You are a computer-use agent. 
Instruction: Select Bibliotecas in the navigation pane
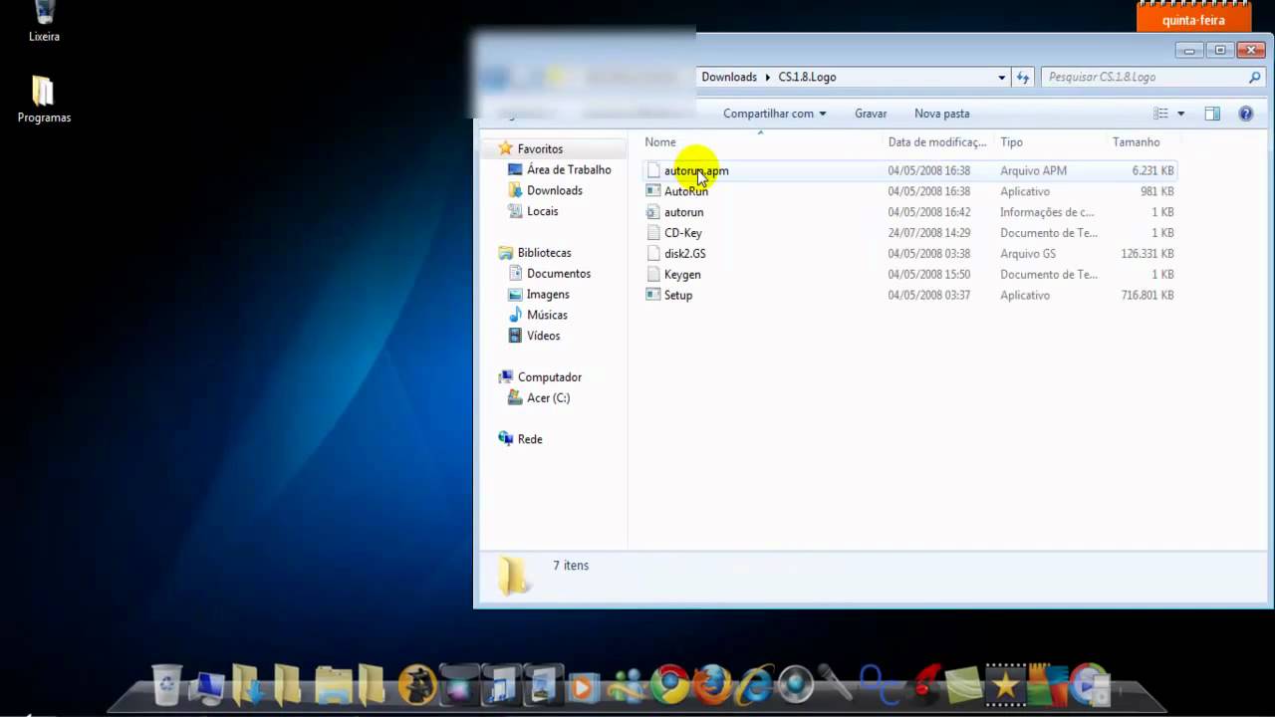click(x=544, y=253)
